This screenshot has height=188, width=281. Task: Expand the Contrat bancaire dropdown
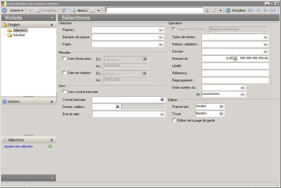pos(162,99)
